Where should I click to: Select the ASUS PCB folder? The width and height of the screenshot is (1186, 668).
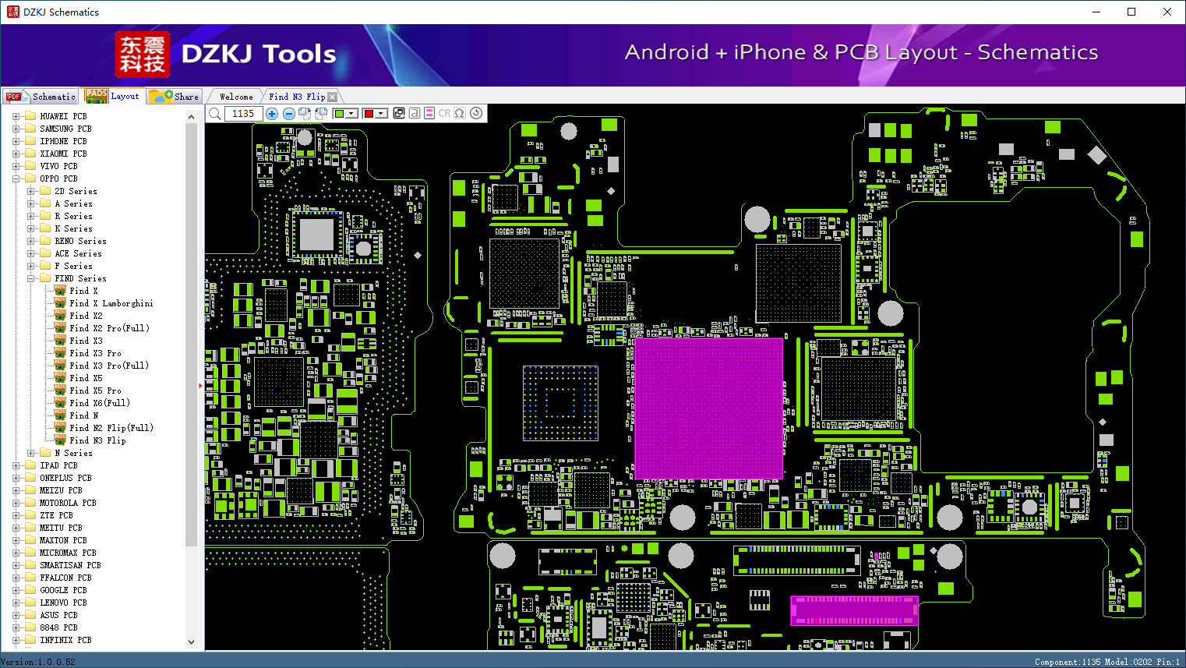coord(58,615)
